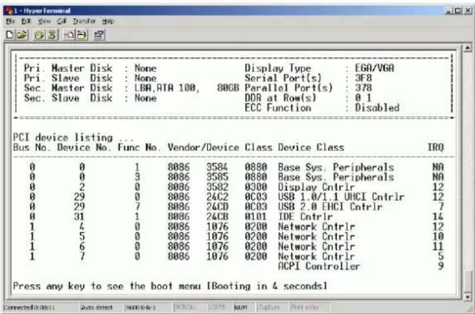Screen dimensions: 475x314
Task: Click the HyperTerminal title bar icon
Action: point(8,11)
